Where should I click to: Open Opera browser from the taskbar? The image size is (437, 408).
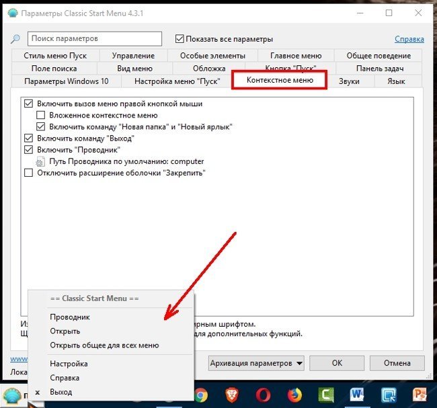click(263, 395)
